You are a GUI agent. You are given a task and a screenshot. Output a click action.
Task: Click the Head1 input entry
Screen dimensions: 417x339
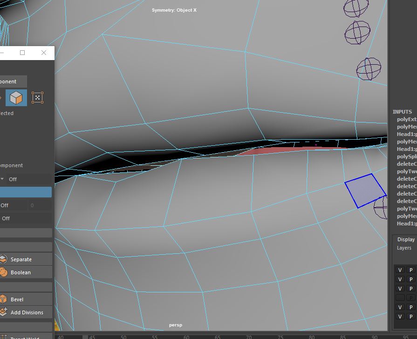[403, 134]
